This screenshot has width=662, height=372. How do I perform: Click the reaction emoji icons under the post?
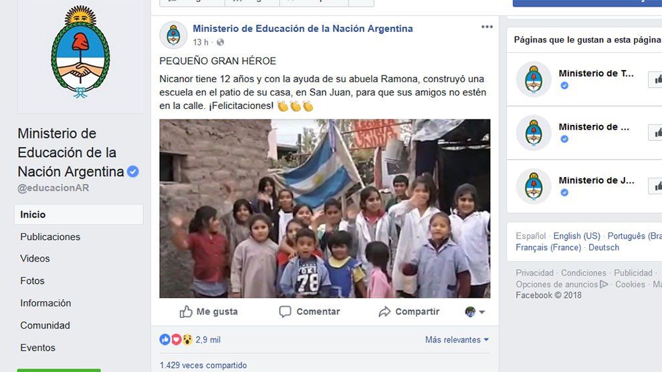click(x=176, y=339)
